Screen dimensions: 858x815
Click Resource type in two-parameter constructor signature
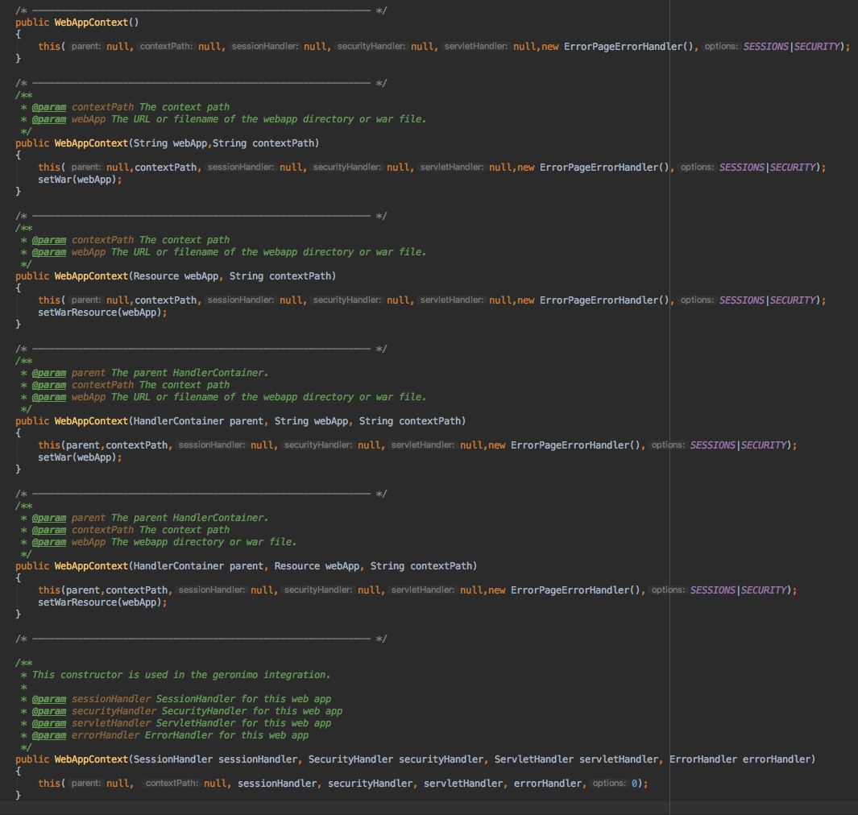[157, 276]
